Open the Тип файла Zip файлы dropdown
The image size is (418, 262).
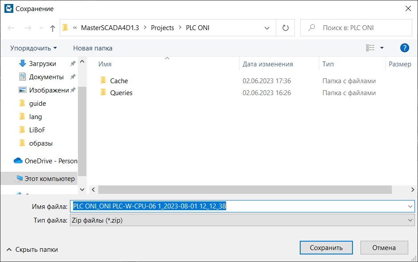tap(242, 220)
